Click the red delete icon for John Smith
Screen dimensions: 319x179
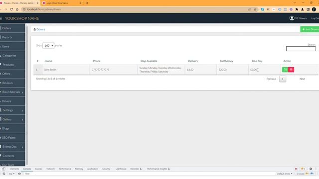click(291, 70)
